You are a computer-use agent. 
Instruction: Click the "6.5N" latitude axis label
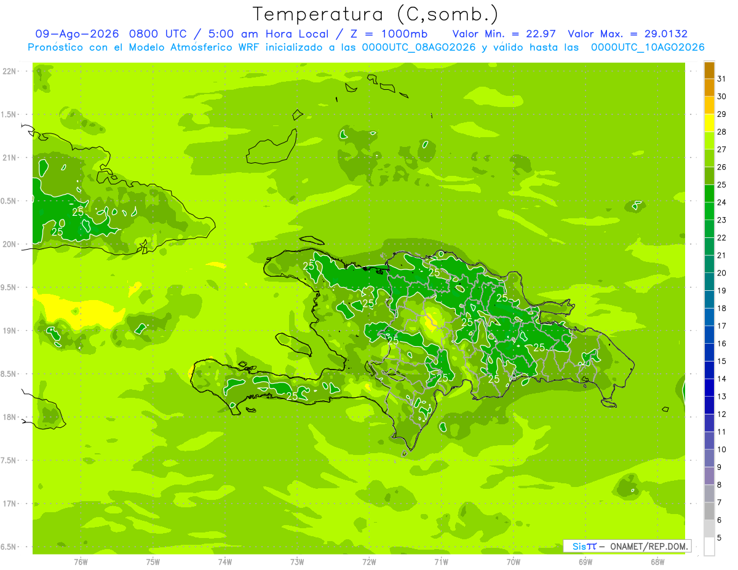click(9, 547)
